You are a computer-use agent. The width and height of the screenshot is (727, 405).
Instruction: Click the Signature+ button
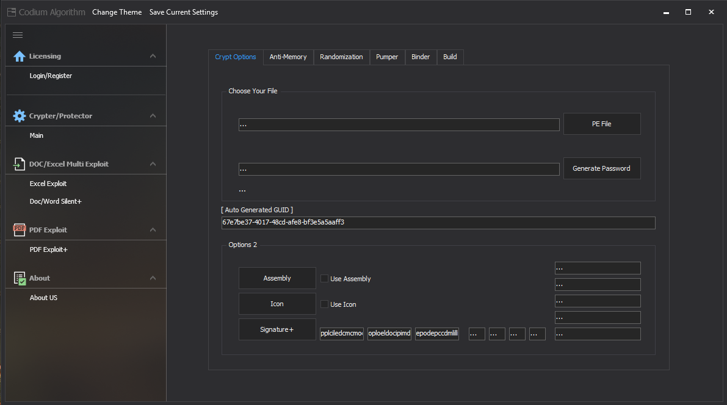click(277, 329)
